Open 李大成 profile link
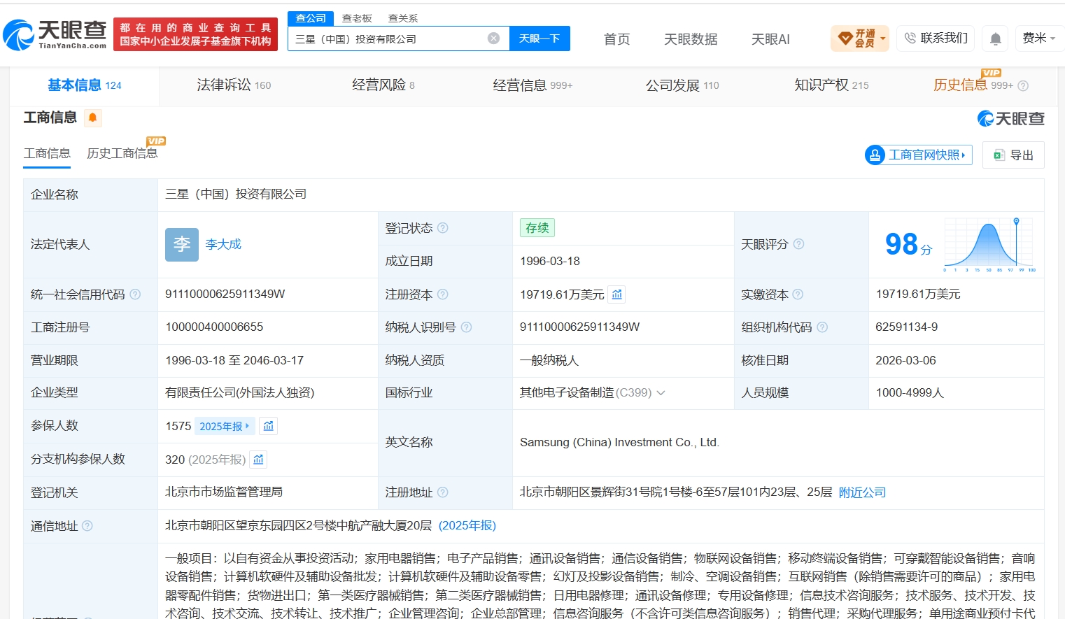This screenshot has height=619, width=1065. (x=223, y=244)
